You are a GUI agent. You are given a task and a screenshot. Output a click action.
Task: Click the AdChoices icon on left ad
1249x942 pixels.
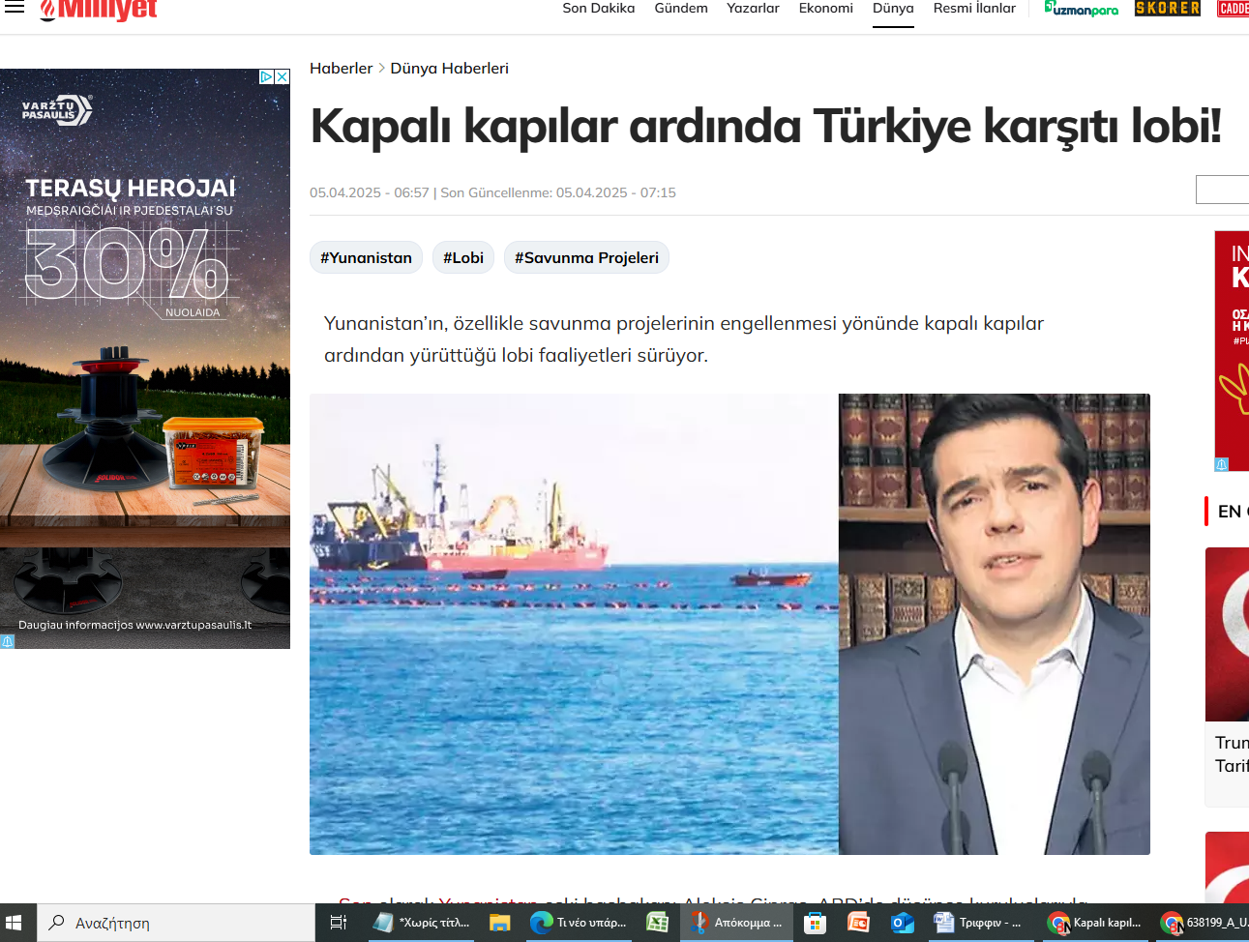point(266,76)
